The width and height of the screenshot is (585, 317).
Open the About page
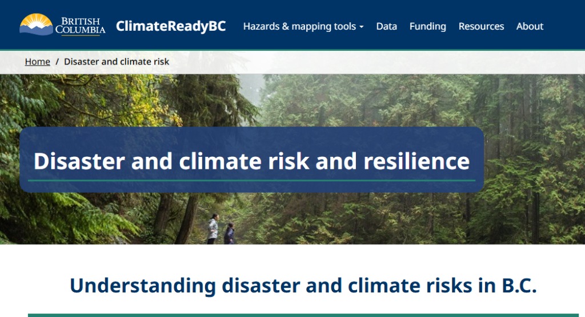[530, 26]
